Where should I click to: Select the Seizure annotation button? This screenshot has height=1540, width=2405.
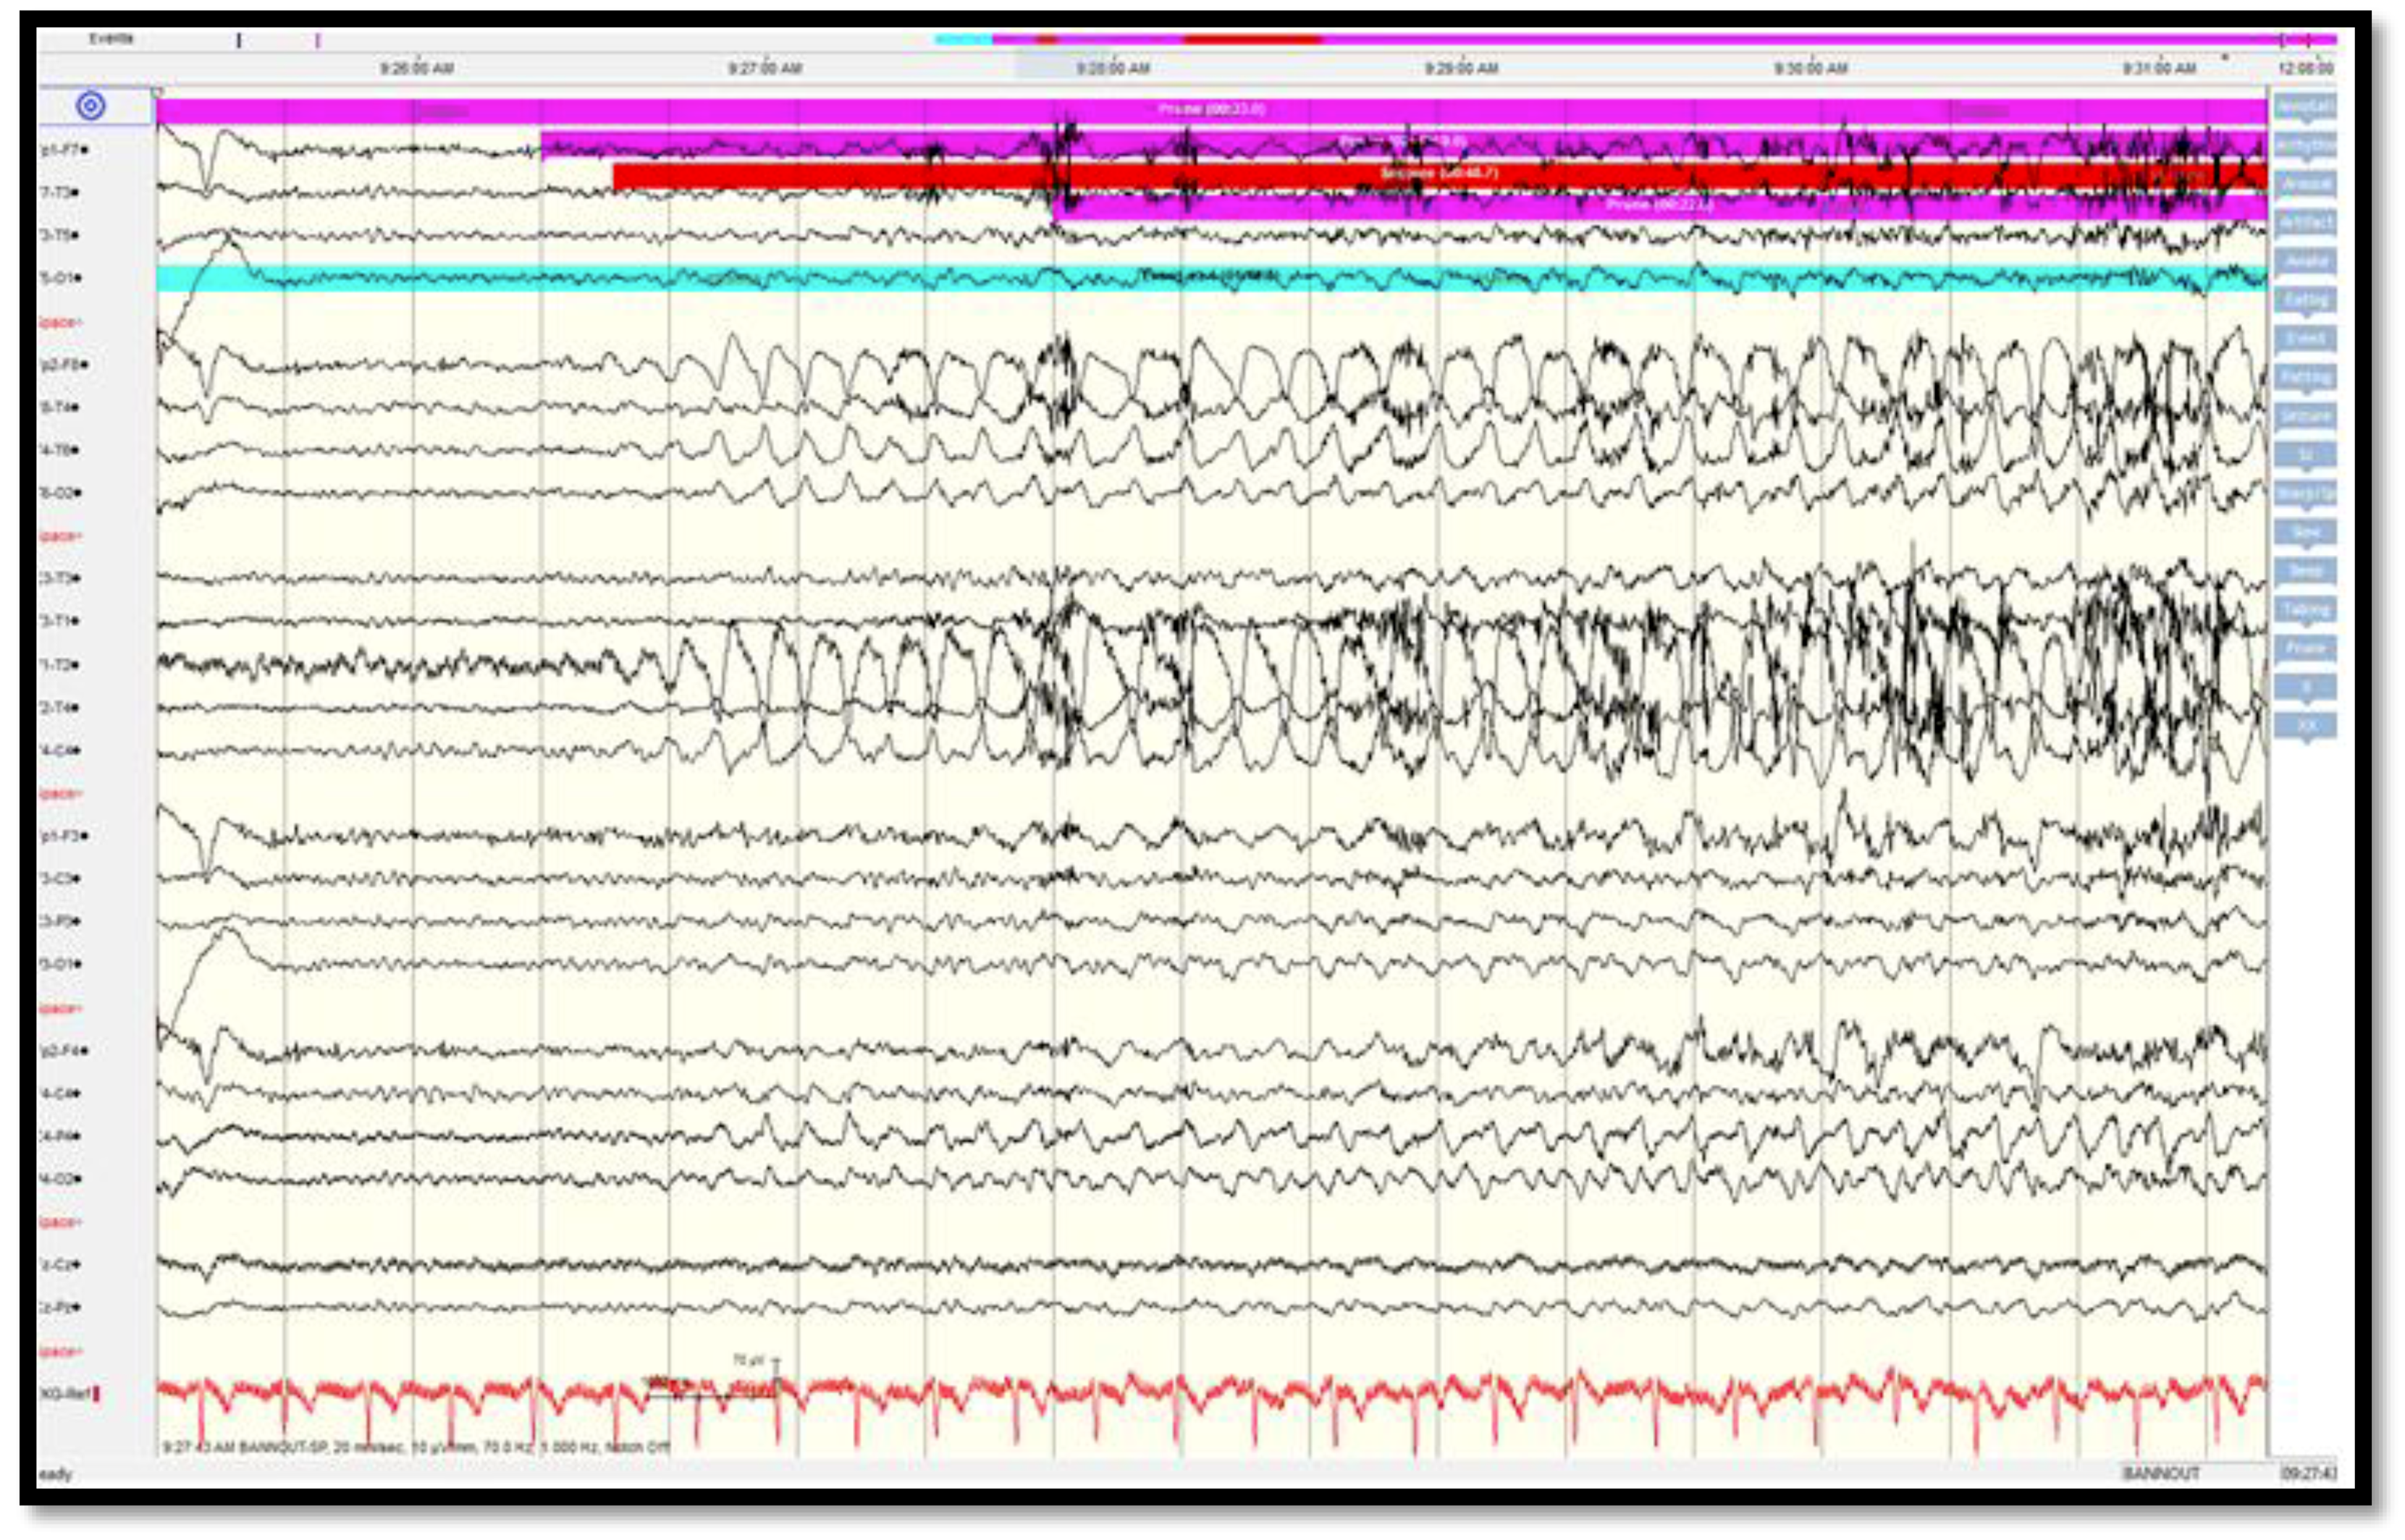2306,416
